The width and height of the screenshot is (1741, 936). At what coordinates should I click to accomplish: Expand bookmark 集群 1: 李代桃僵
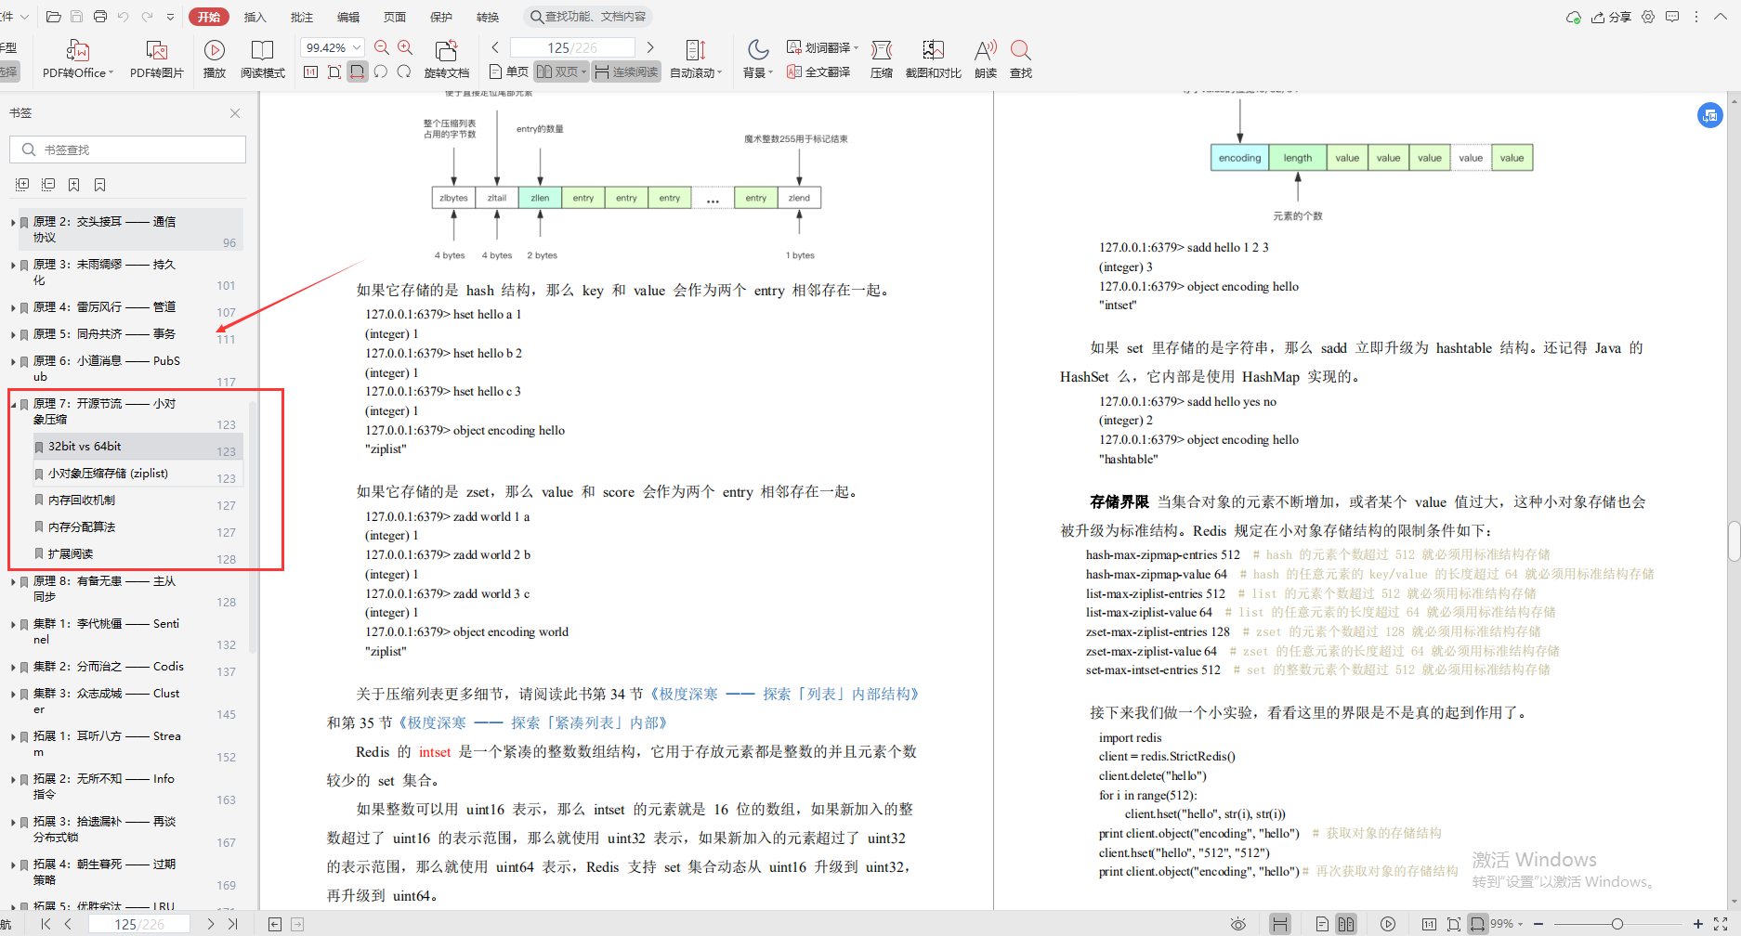(13, 624)
